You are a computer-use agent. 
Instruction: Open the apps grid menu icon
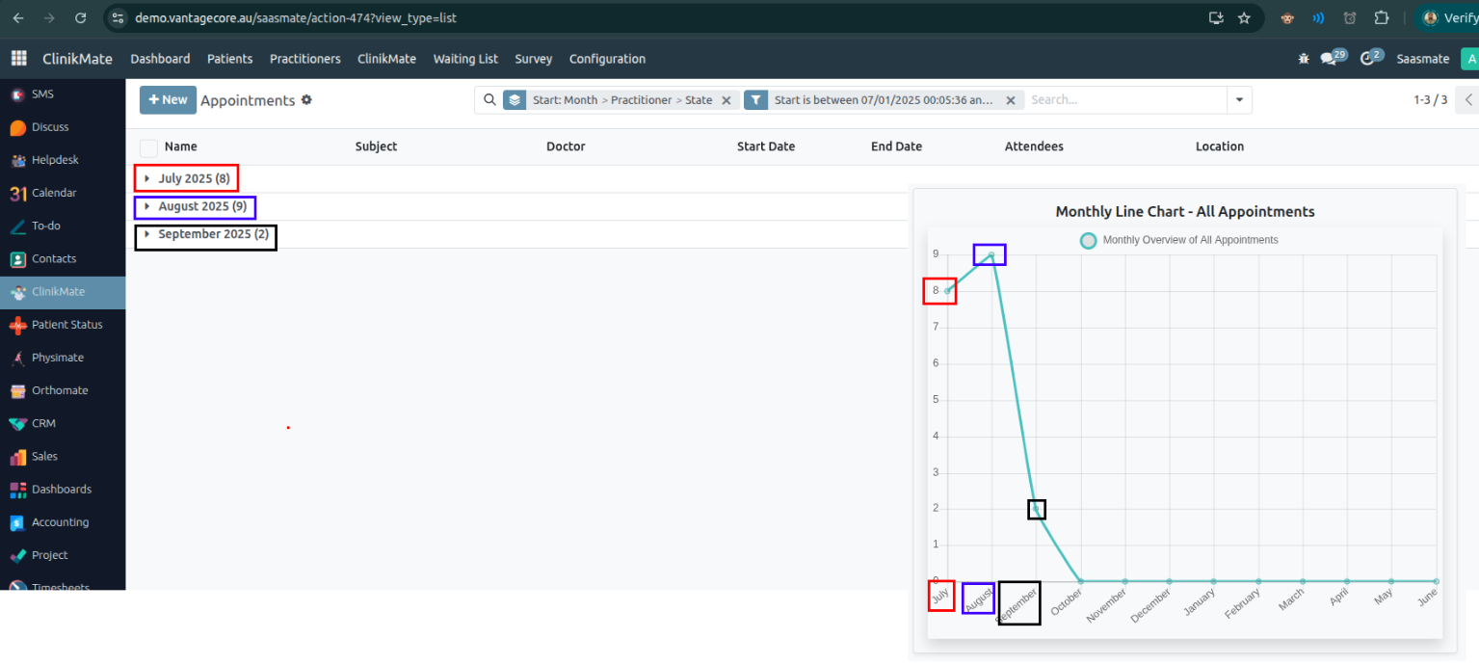click(x=18, y=59)
